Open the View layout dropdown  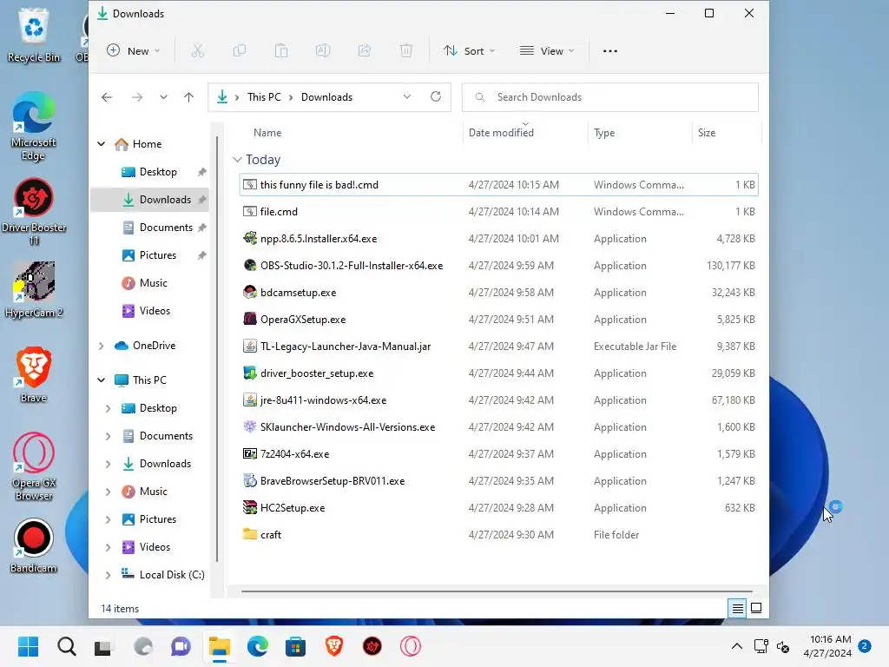pos(547,51)
